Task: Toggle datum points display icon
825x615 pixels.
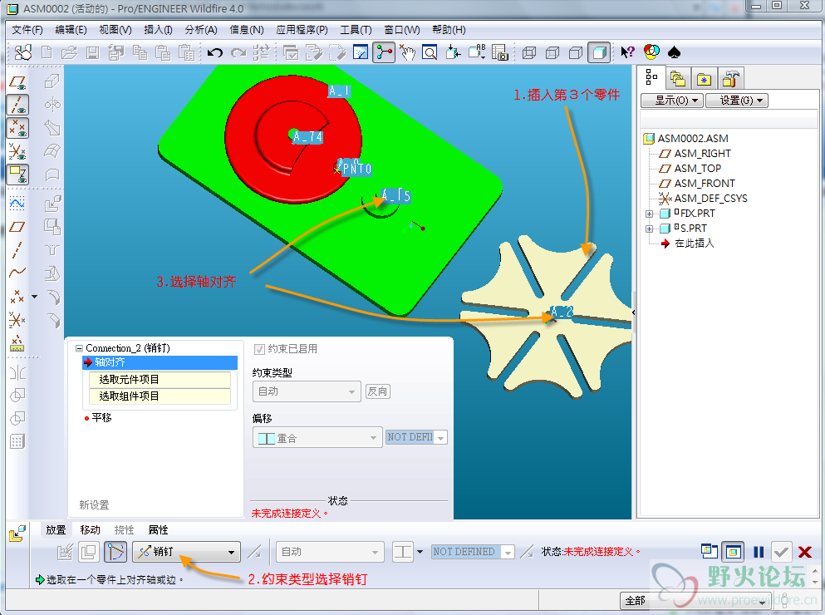Action: coord(17,128)
